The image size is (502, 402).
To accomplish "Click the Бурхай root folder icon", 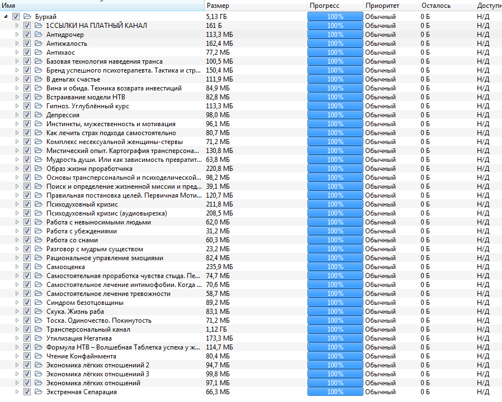I will tap(27, 17).
